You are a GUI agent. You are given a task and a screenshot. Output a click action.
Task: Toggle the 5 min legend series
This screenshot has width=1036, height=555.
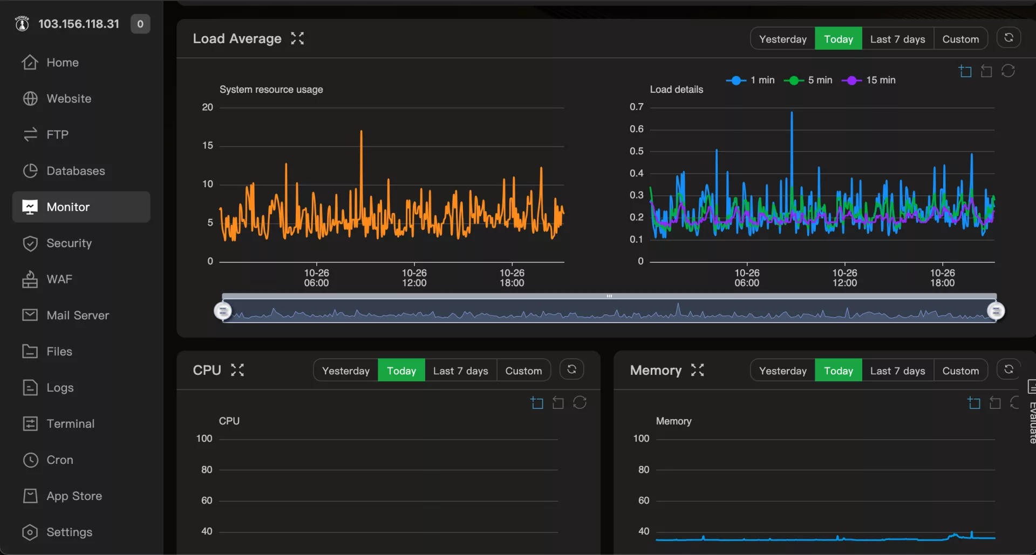coord(808,80)
